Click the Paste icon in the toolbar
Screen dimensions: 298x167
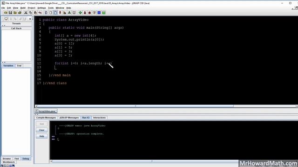pos(35,13)
